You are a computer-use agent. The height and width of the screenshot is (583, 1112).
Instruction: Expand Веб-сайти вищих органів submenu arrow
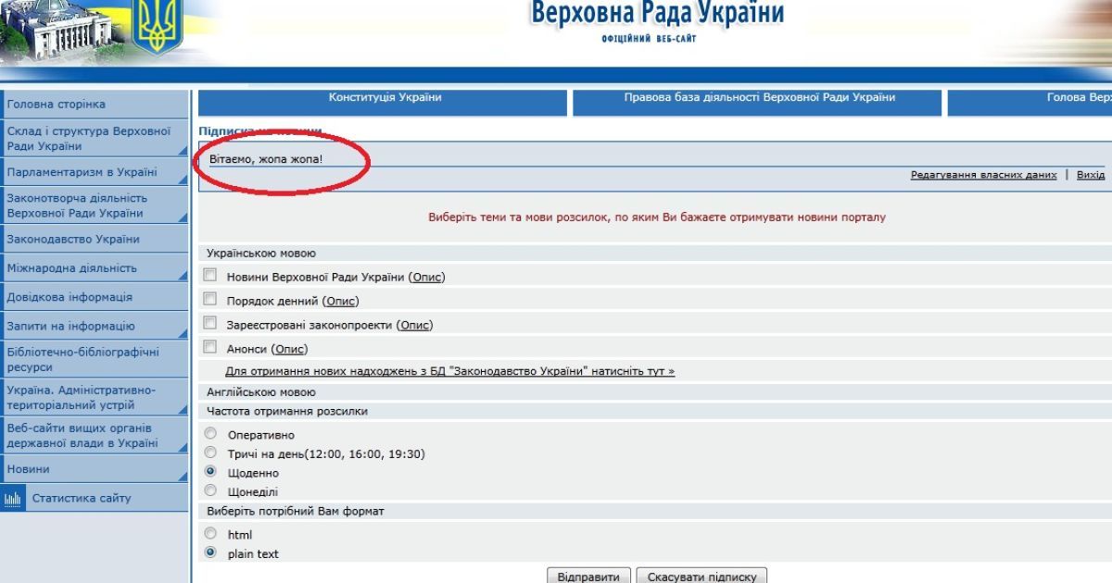[183, 448]
